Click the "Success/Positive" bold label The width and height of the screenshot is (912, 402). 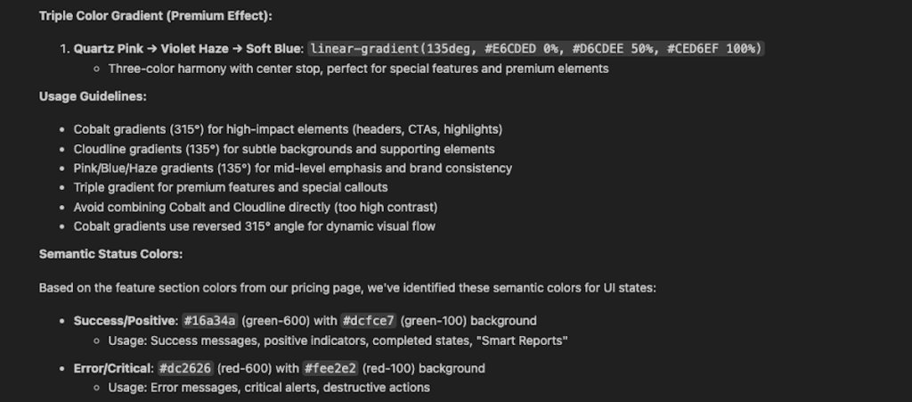(x=125, y=320)
